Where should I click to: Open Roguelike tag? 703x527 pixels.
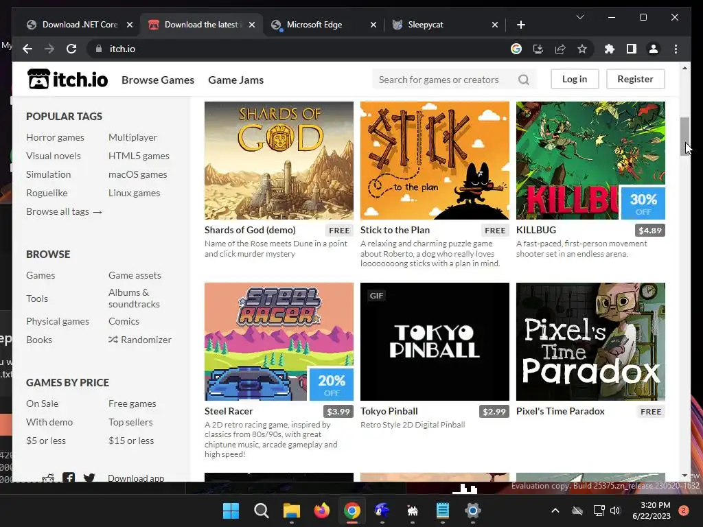click(x=47, y=193)
